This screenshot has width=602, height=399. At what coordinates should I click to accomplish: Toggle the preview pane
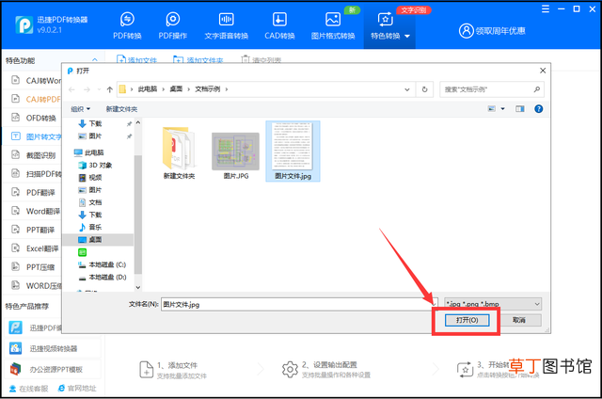tap(520, 109)
